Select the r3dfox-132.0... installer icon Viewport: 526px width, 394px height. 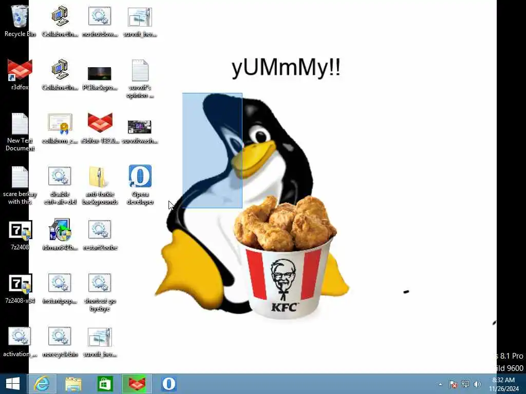(x=100, y=128)
